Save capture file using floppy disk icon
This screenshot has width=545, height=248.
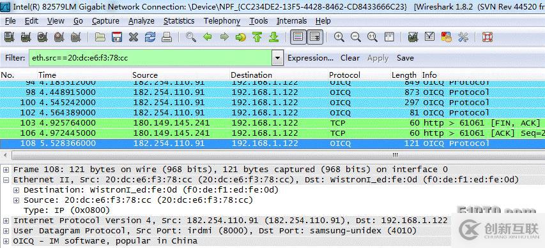pyautogui.click(x=117, y=37)
